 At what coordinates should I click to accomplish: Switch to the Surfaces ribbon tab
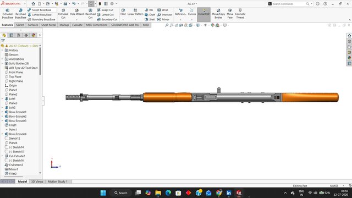point(33,25)
